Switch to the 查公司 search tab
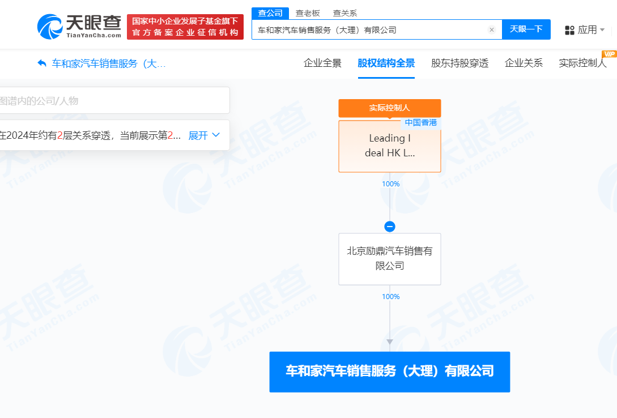The height and width of the screenshot is (418, 617). click(x=270, y=14)
